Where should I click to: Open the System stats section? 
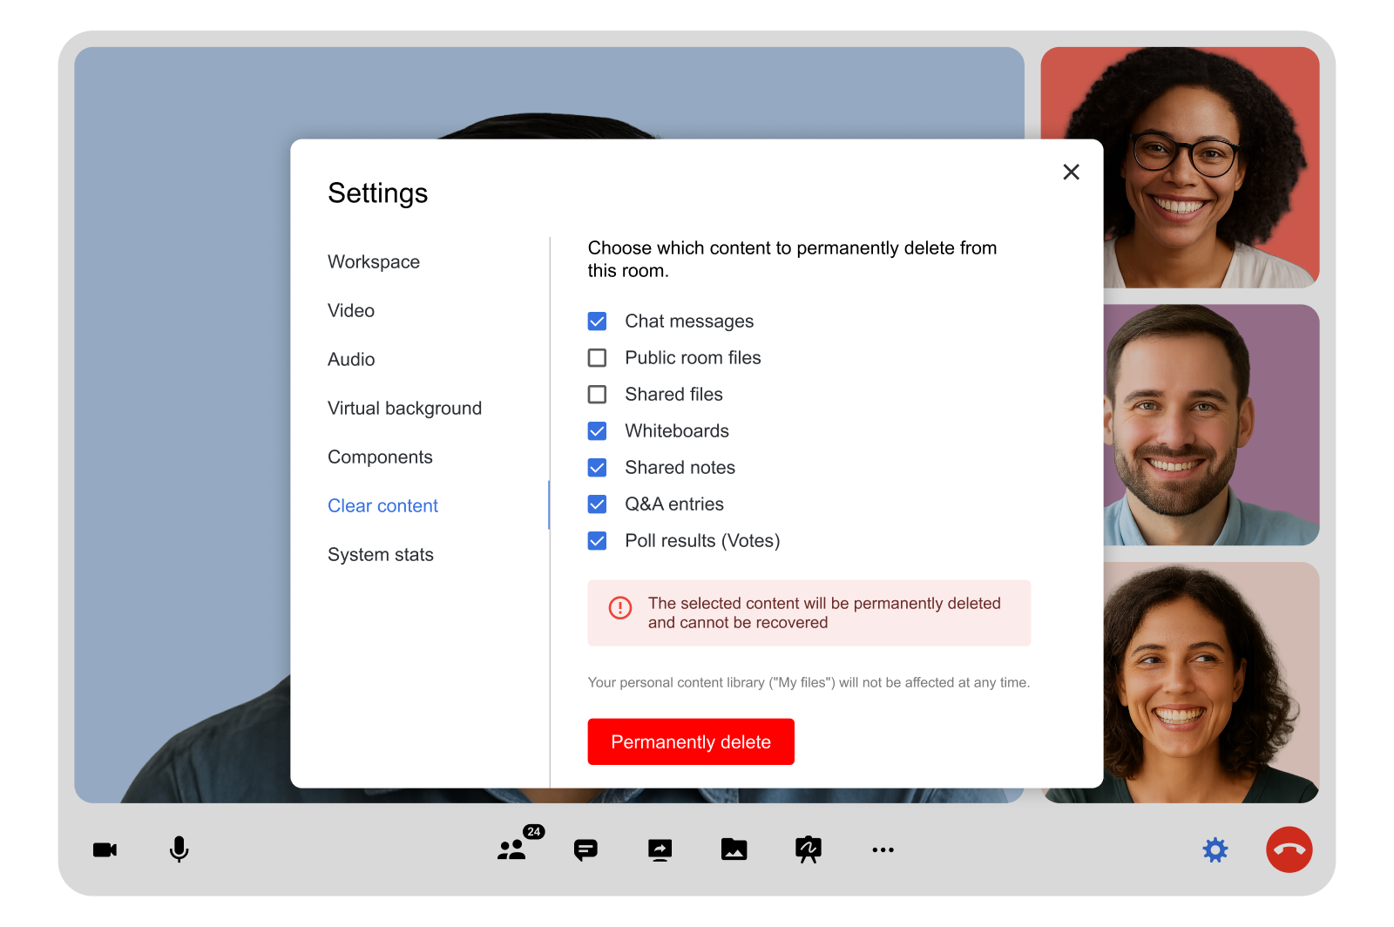381,555
